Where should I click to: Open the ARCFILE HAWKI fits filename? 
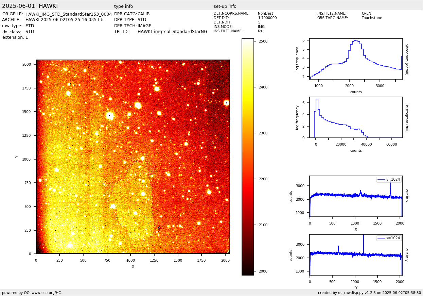click(65, 20)
